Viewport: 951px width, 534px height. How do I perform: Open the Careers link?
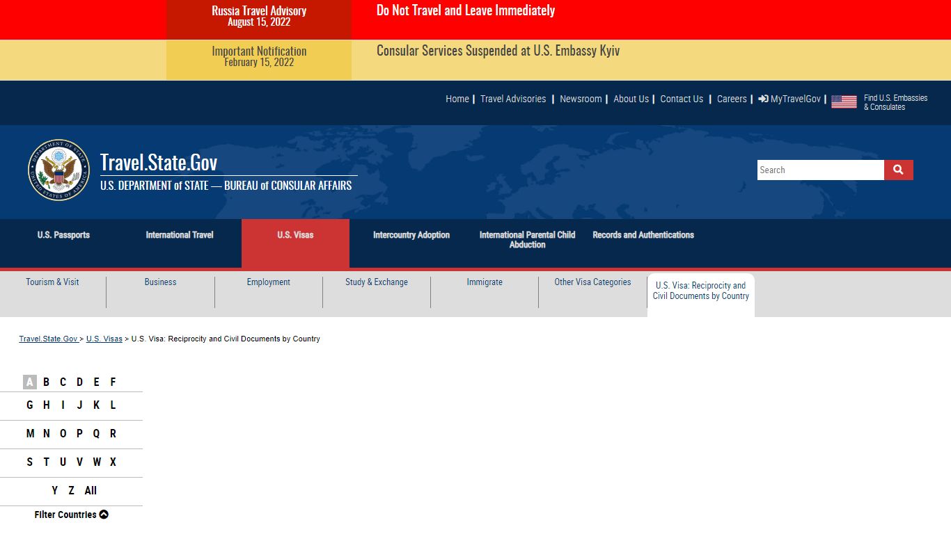(732, 99)
